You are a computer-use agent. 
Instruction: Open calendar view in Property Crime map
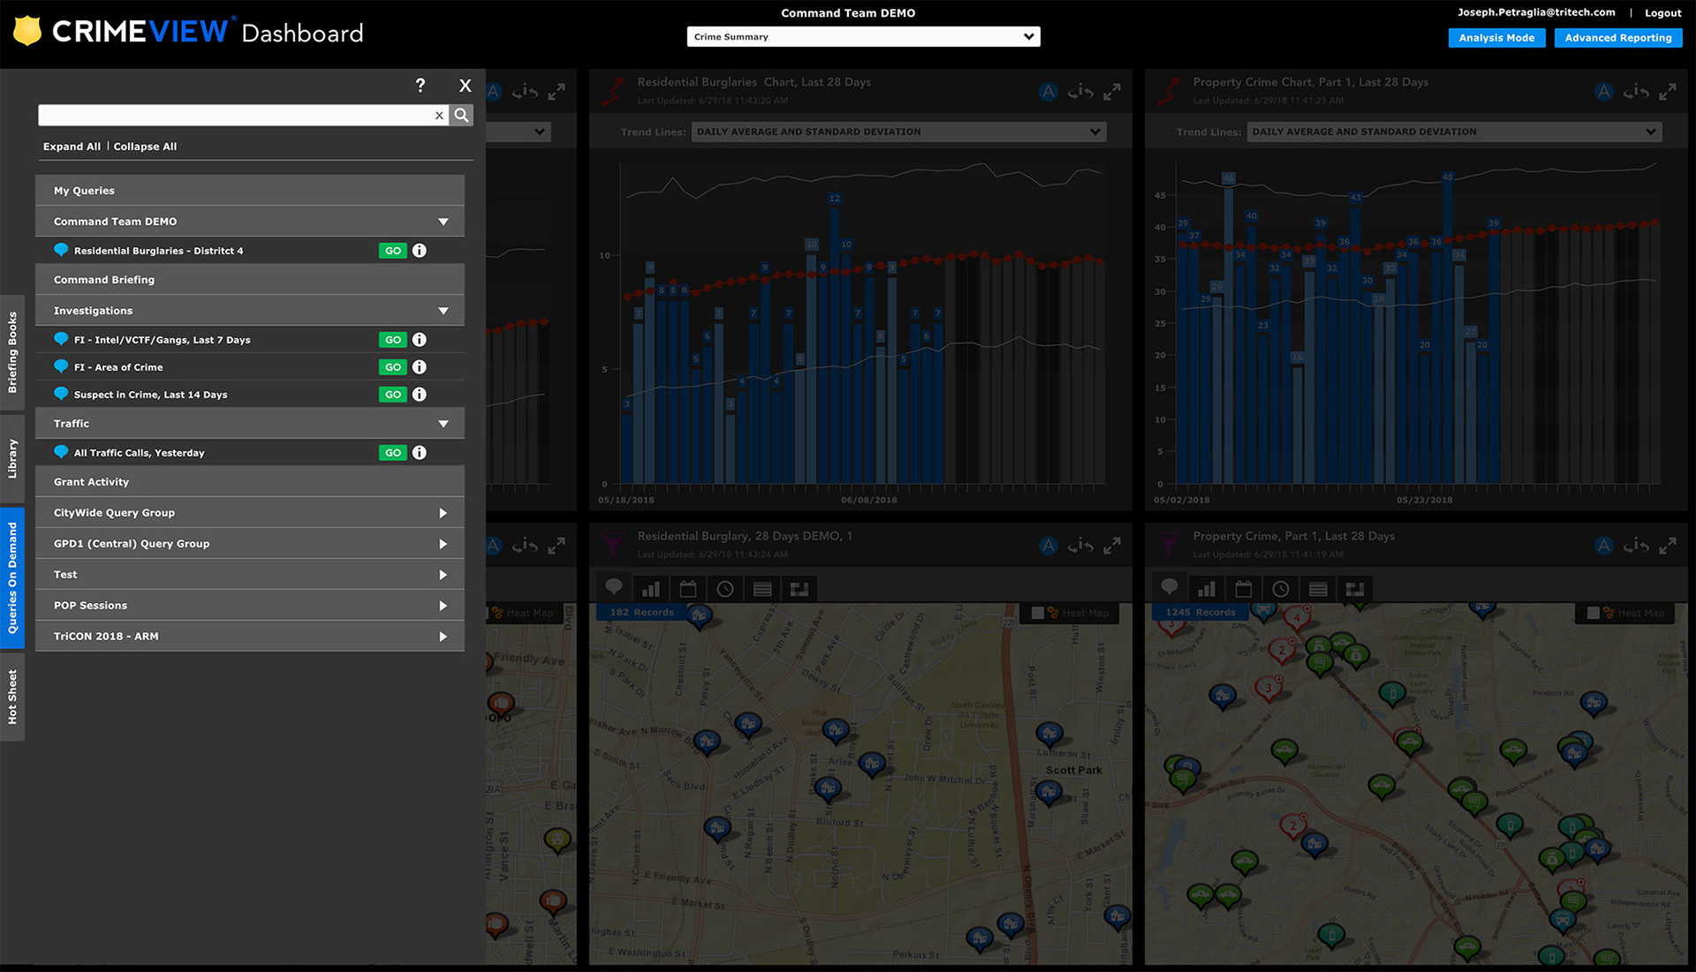tap(1244, 589)
